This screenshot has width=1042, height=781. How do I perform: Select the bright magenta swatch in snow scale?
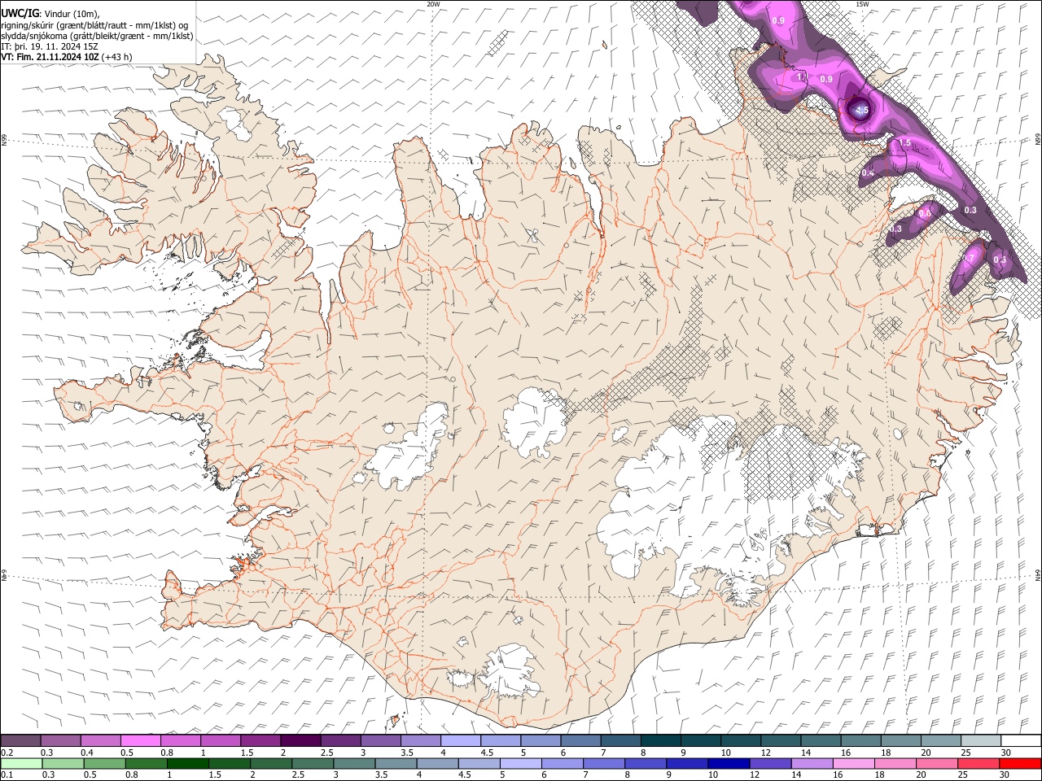click(141, 741)
